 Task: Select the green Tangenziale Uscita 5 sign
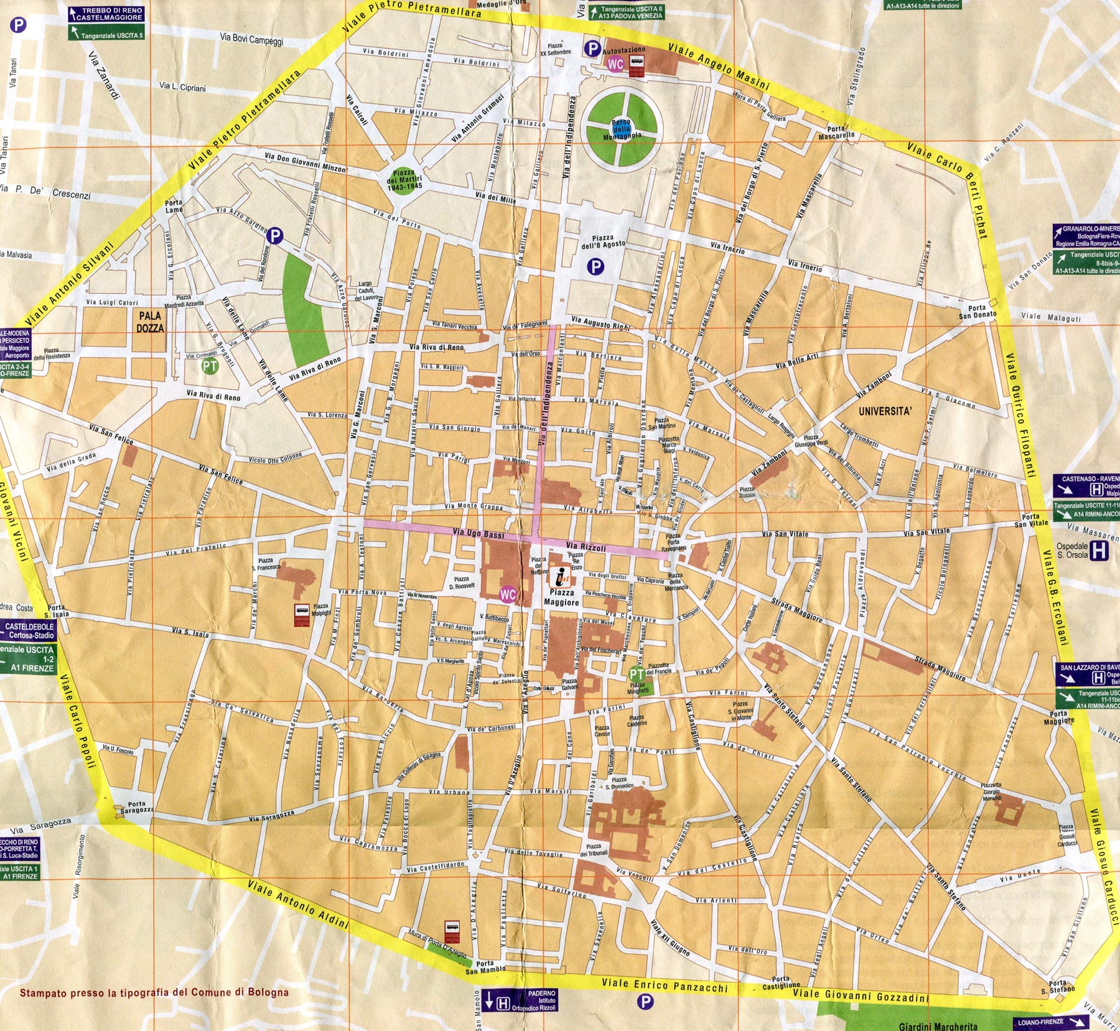tap(106, 33)
